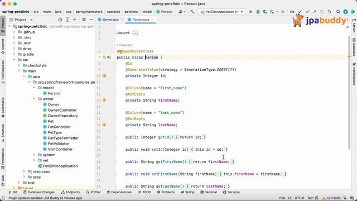The width and height of the screenshot is (357, 201).
Task: Collapse the model package
Action: tap(34, 88)
